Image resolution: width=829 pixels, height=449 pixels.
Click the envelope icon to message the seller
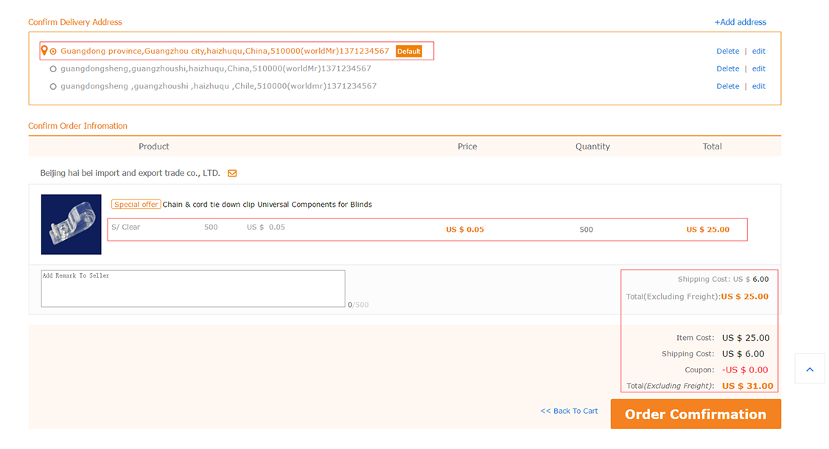click(x=232, y=173)
